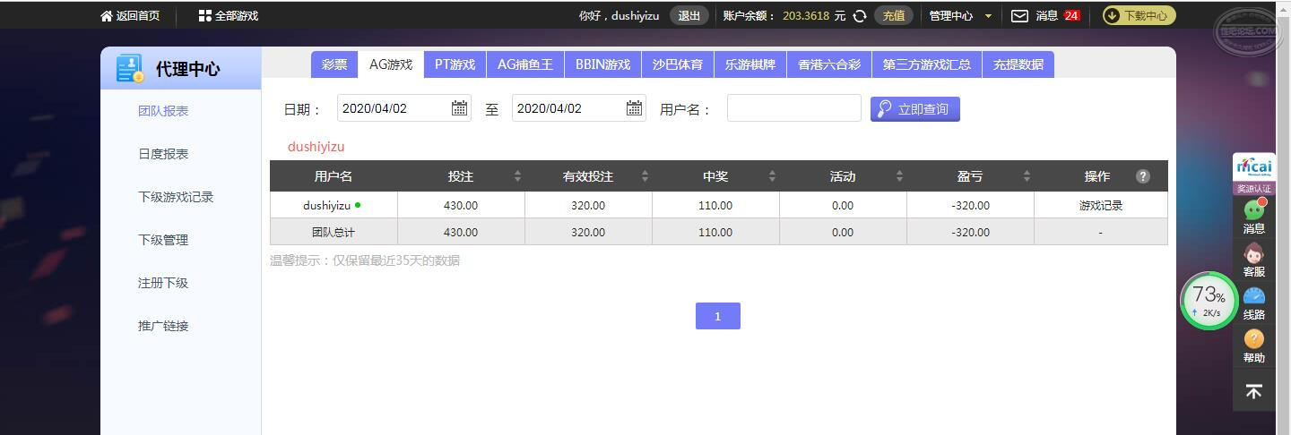Click the -320.00 value in dushiyizu row

pyautogui.click(x=970, y=205)
